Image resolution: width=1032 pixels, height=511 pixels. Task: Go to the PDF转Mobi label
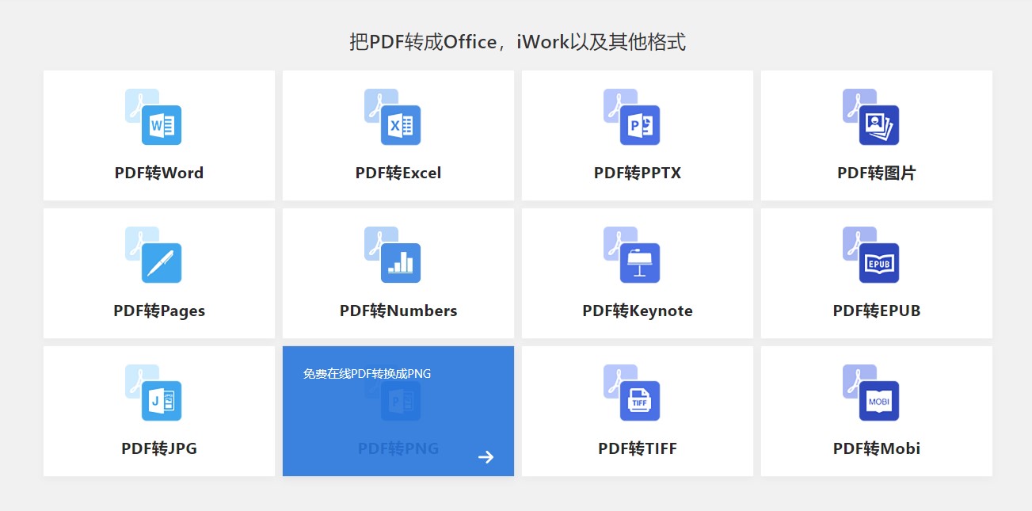click(x=877, y=448)
